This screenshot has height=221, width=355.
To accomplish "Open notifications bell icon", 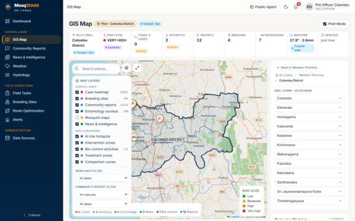I will (x=296, y=7).
